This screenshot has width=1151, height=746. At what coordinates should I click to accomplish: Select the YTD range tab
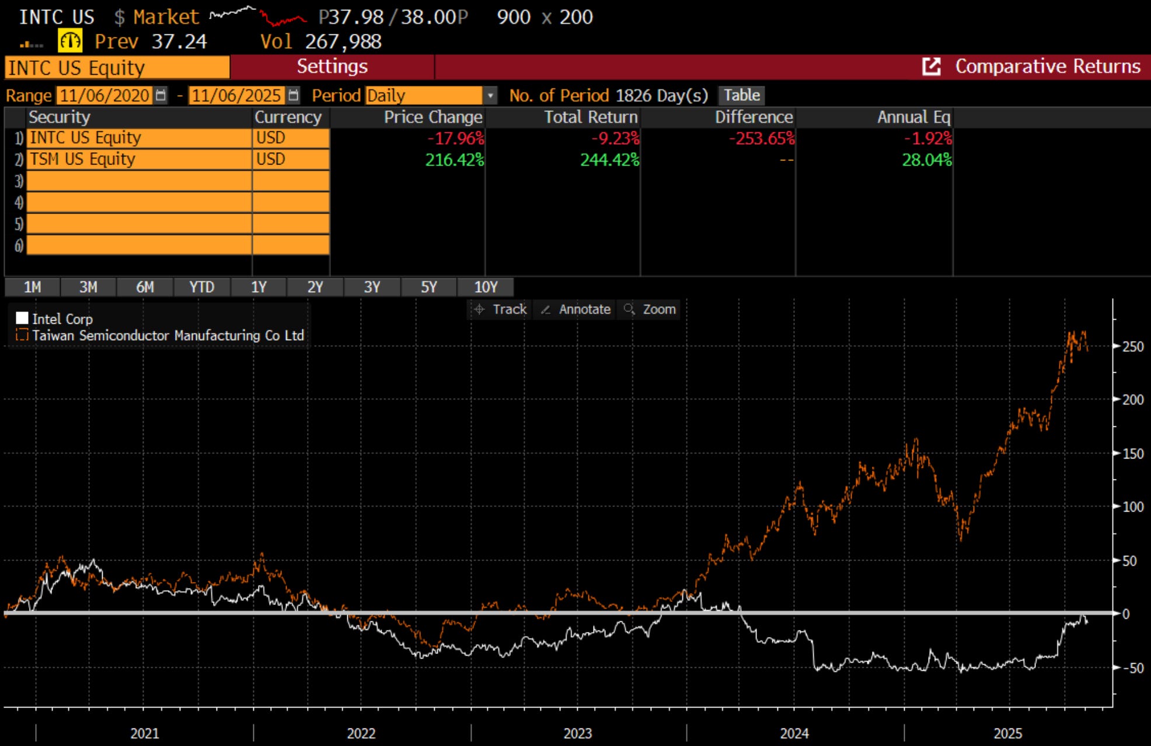click(201, 287)
